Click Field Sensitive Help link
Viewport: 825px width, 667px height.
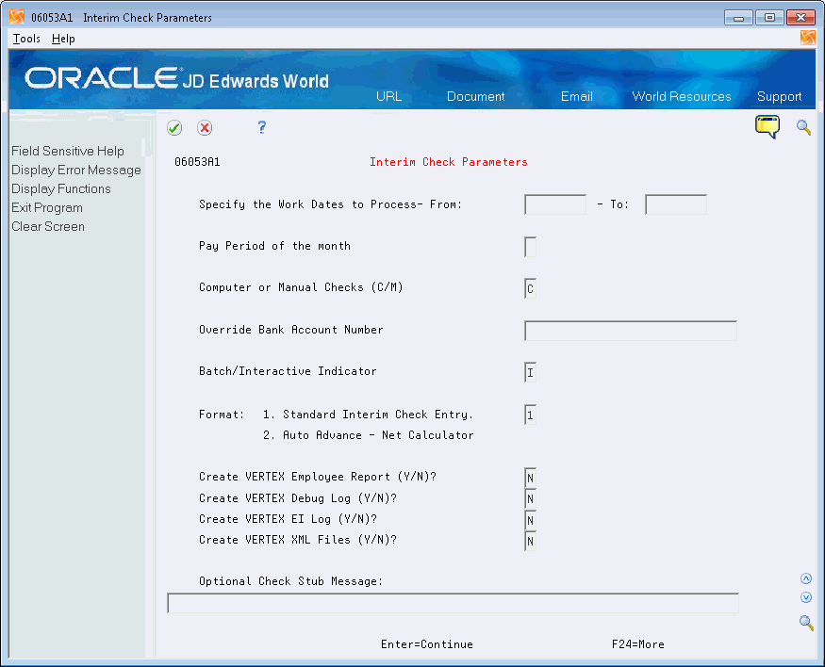click(x=68, y=151)
